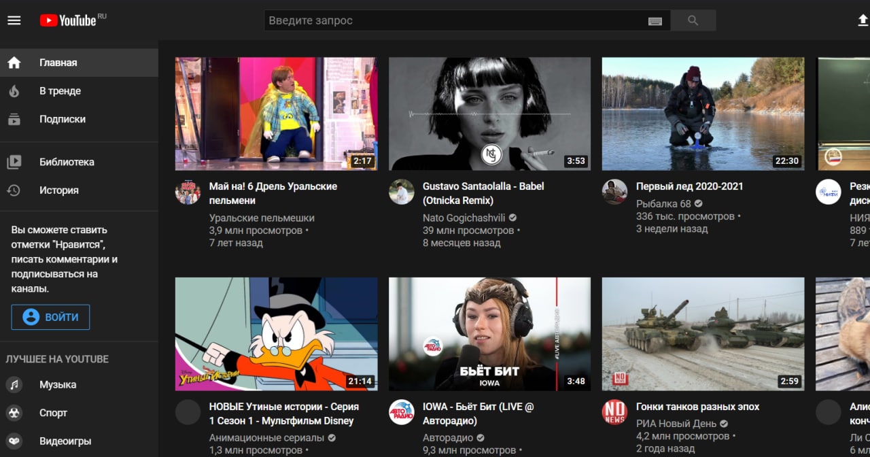Open the hamburger guide menu

click(14, 20)
